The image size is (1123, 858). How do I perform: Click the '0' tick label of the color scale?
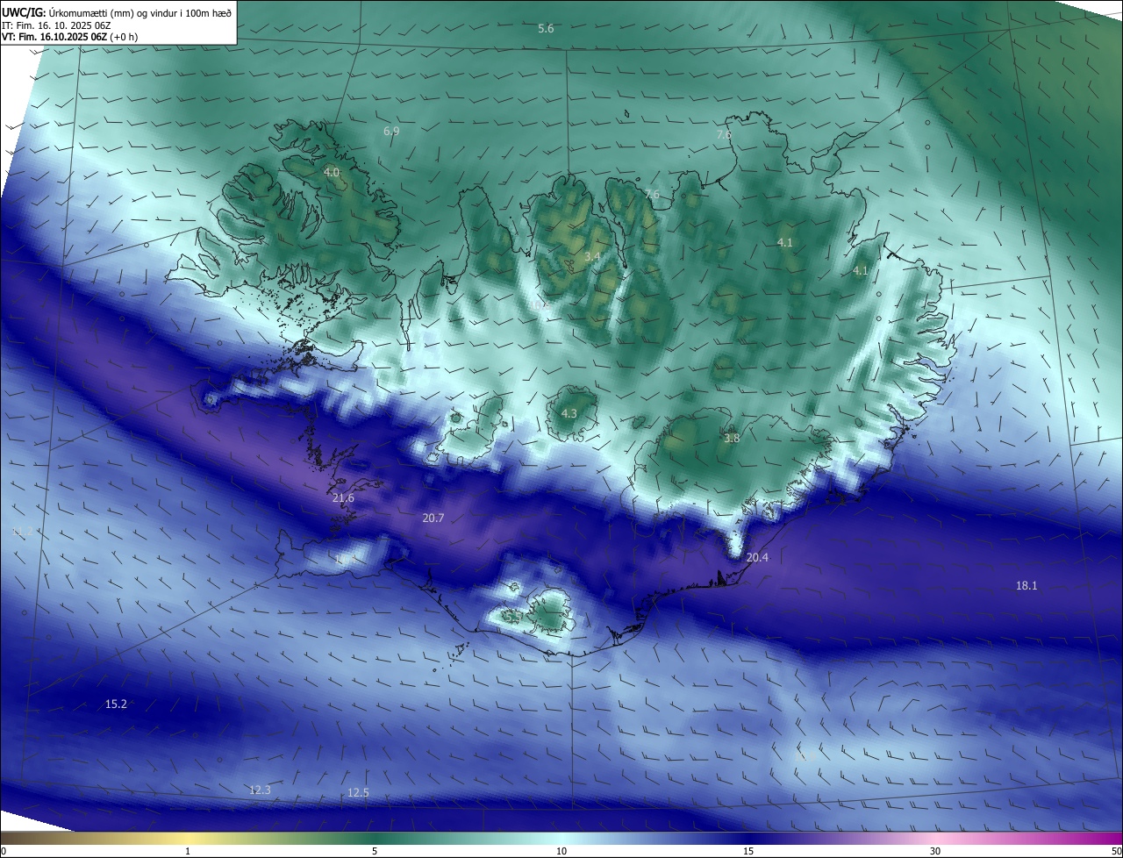4,851
